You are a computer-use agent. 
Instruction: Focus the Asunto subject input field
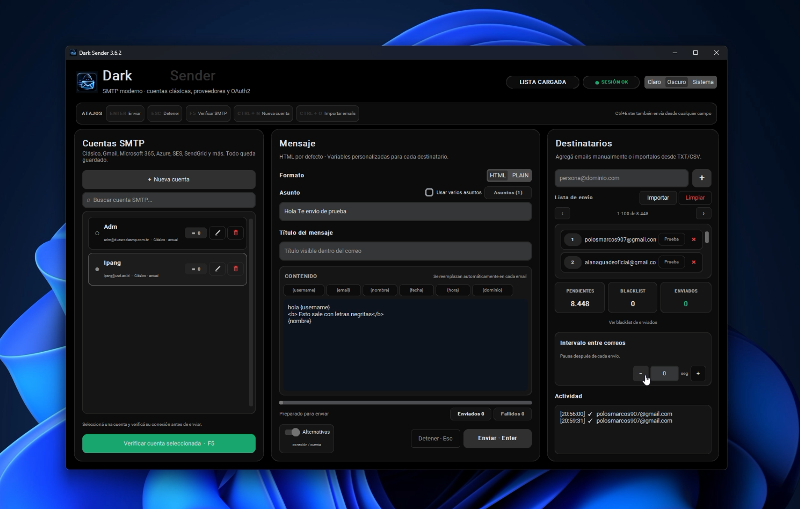click(405, 211)
